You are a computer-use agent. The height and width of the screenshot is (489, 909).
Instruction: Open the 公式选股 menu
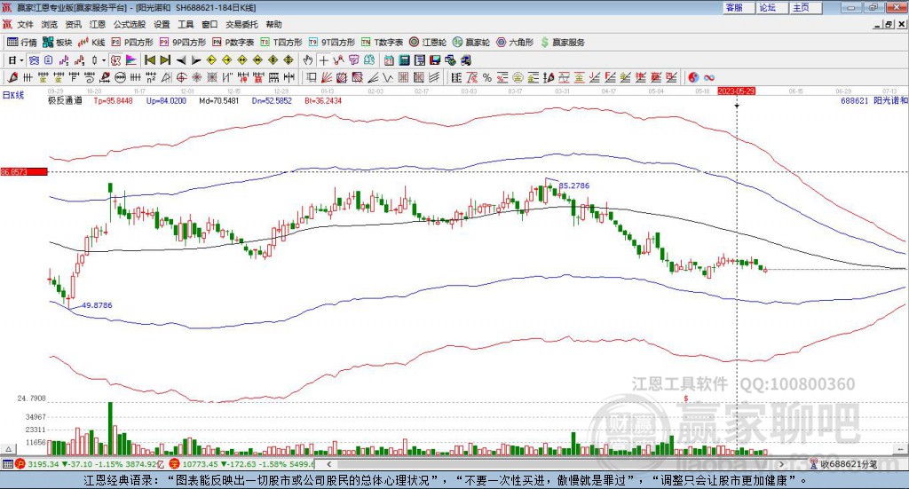[x=130, y=24]
